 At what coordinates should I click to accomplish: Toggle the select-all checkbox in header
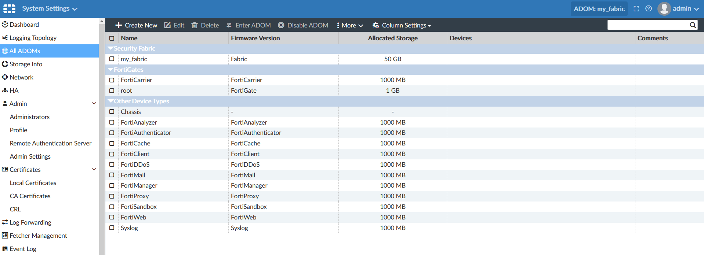coord(112,38)
